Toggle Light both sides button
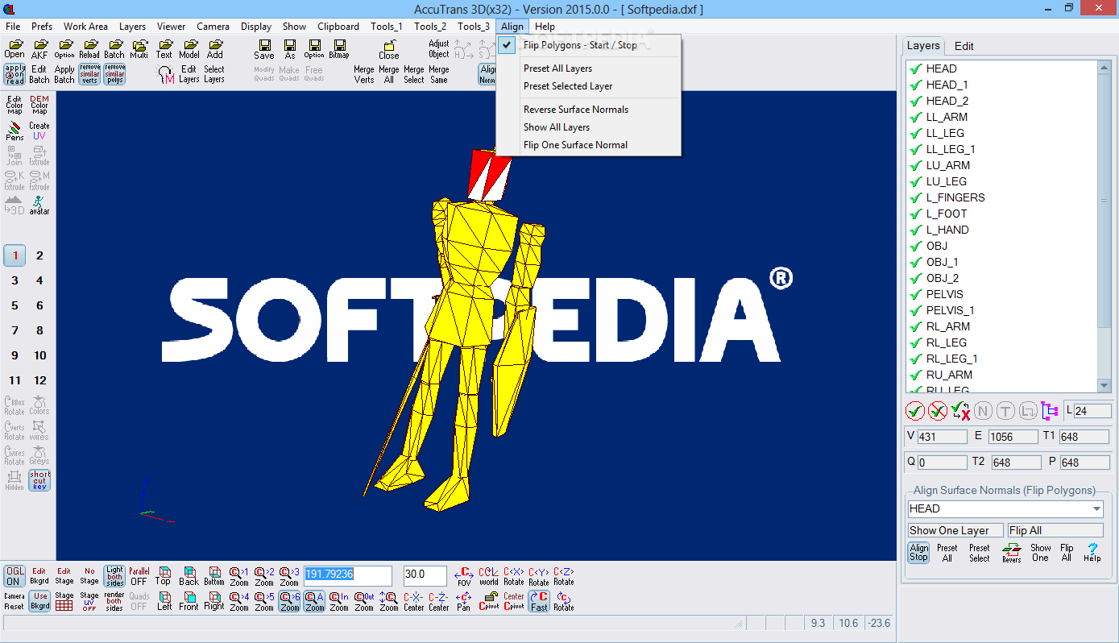Image resolution: width=1119 pixels, height=643 pixels. [x=114, y=575]
